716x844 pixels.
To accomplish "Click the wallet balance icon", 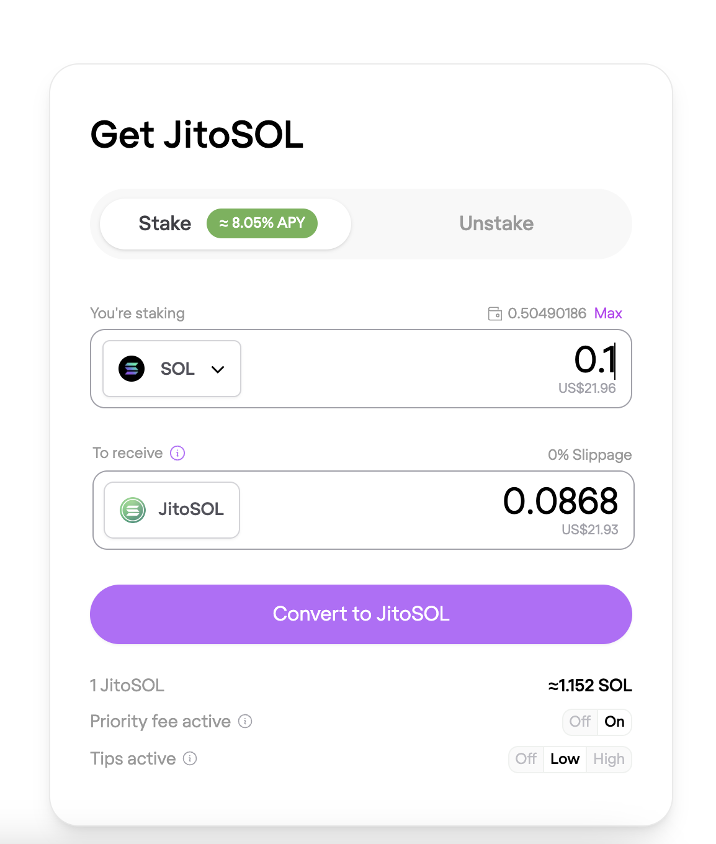I will (x=494, y=313).
